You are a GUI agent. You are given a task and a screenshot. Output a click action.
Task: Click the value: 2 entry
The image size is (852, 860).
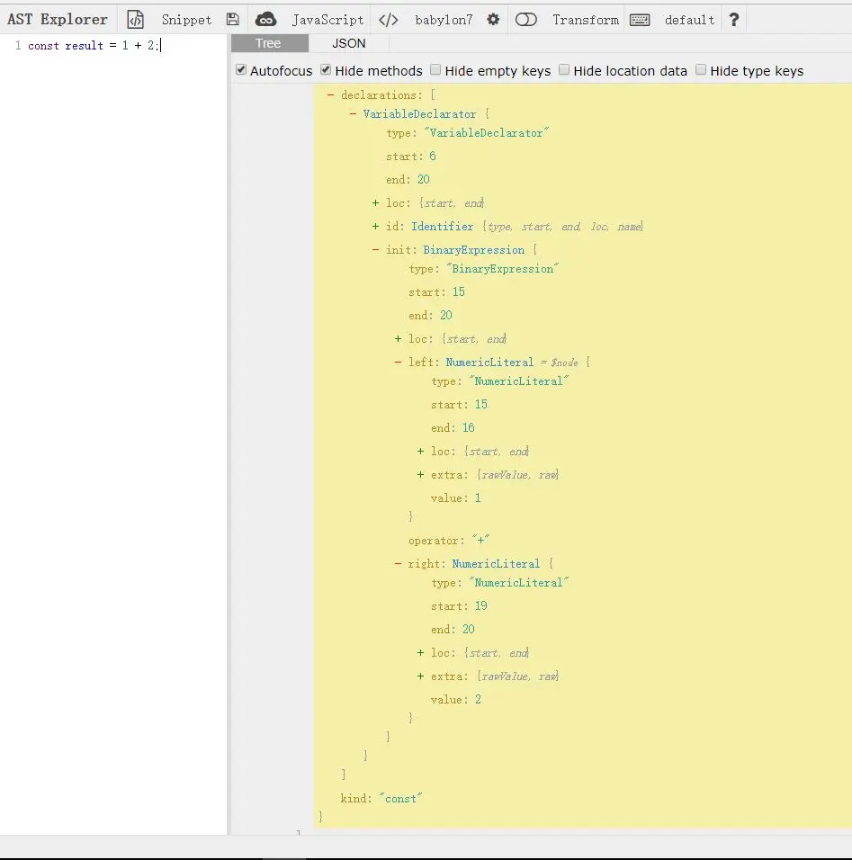coord(455,699)
